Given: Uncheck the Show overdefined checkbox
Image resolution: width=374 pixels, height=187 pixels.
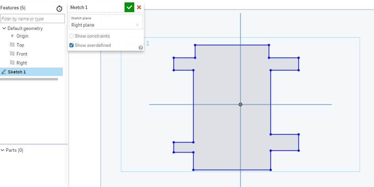Looking at the screenshot, I should pos(71,45).
